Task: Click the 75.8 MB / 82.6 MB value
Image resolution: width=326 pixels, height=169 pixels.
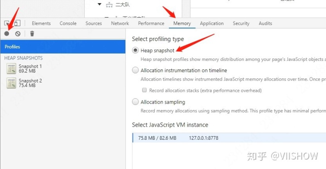Action: [157, 138]
